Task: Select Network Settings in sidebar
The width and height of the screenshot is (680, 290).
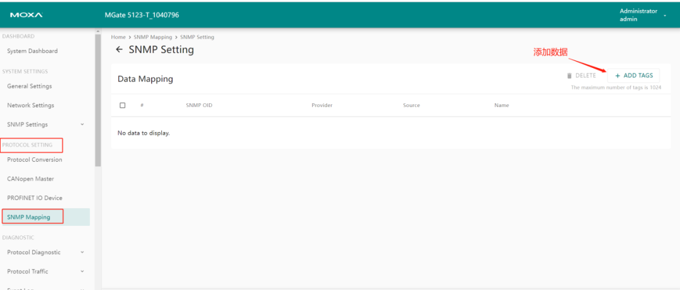Action: click(31, 106)
